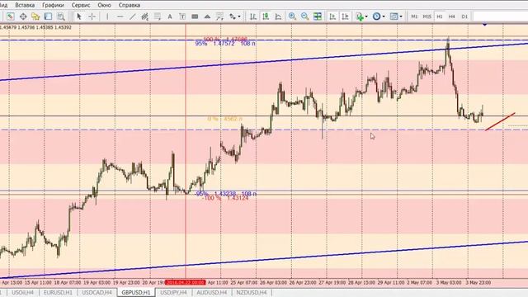Open the Сервис menu
The width and height of the screenshot is (528, 297).
[81, 5]
